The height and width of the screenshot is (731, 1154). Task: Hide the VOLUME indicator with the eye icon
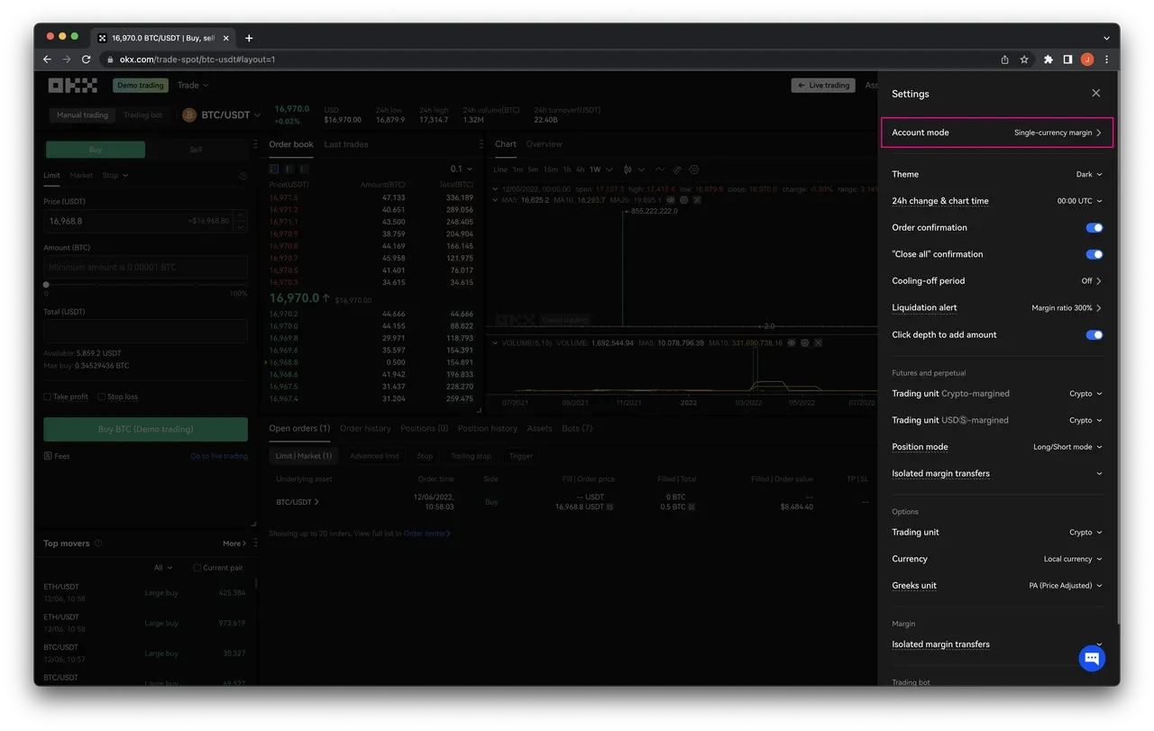point(792,343)
